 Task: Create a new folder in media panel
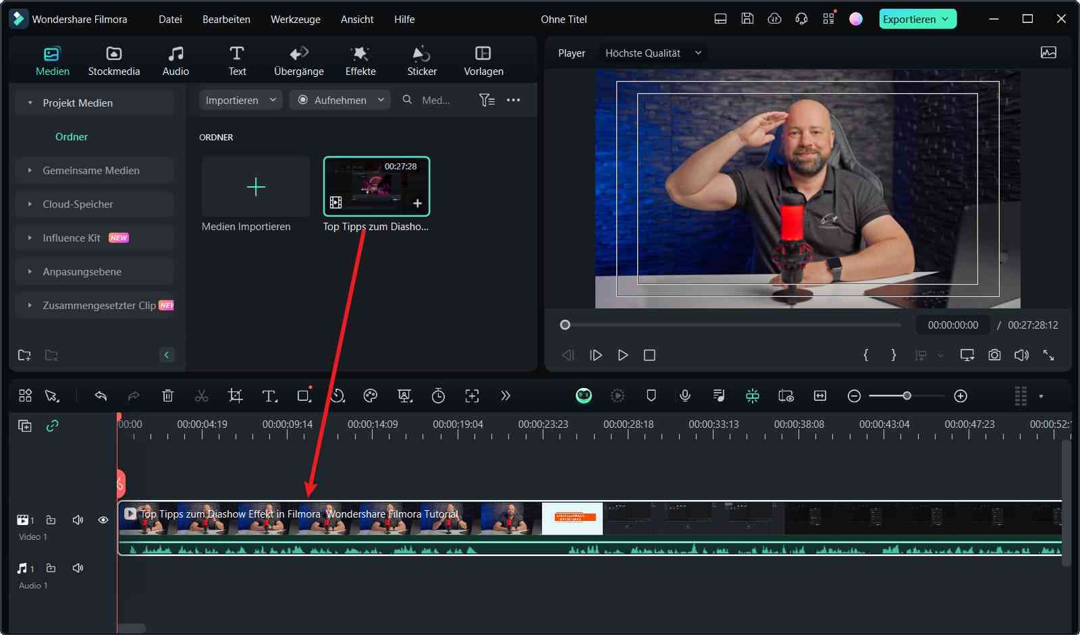tap(24, 355)
